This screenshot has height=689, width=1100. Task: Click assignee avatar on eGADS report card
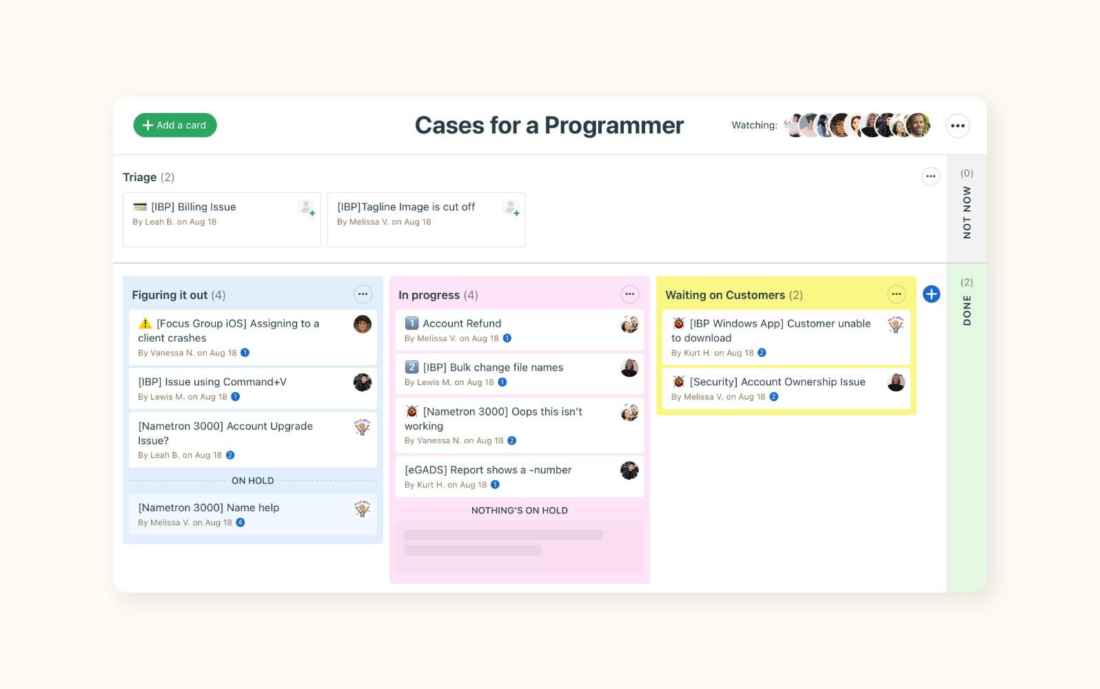pyautogui.click(x=629, y=471)
